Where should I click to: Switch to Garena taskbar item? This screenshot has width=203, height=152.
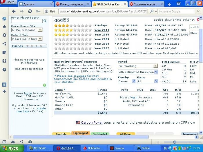click(120, 148)
